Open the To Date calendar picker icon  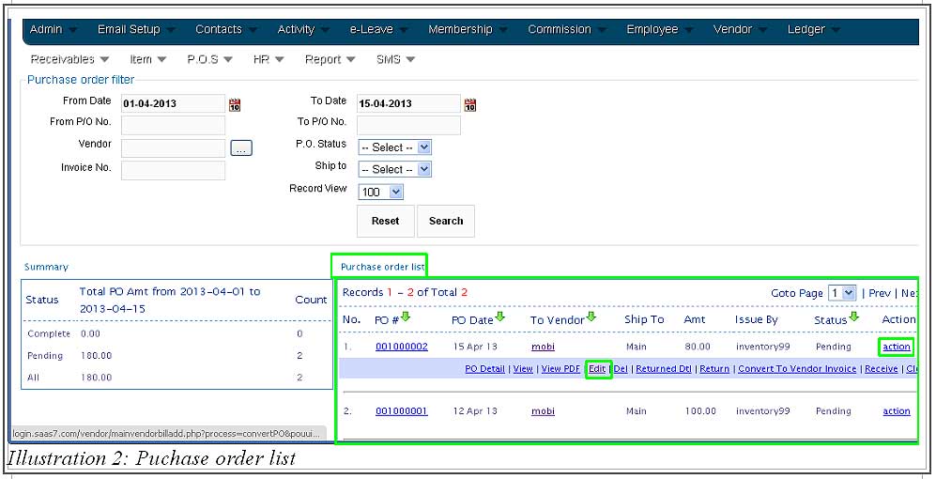470,104
